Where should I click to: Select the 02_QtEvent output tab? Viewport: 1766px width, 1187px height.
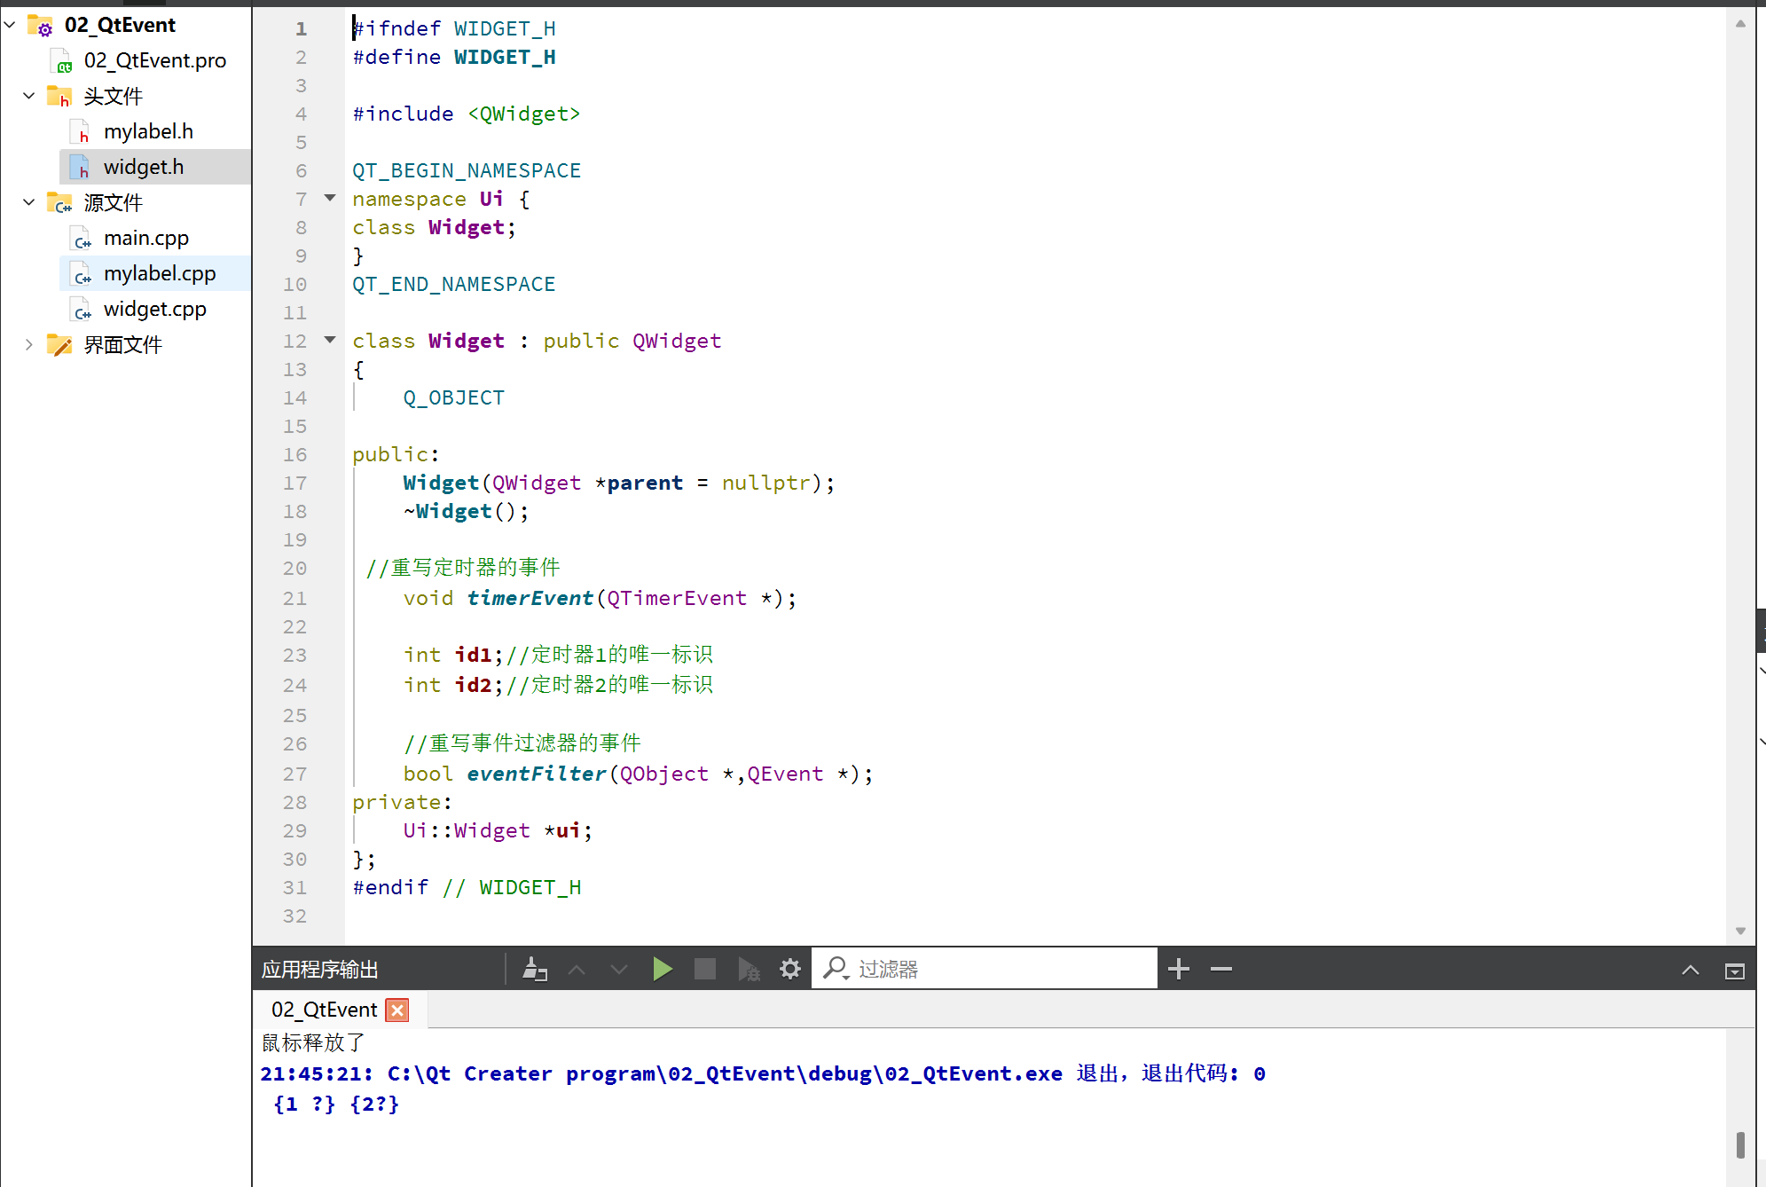point(324,1010)
